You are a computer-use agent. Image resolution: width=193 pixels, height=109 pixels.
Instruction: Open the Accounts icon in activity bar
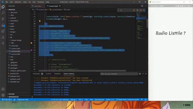tap(3, 89)
